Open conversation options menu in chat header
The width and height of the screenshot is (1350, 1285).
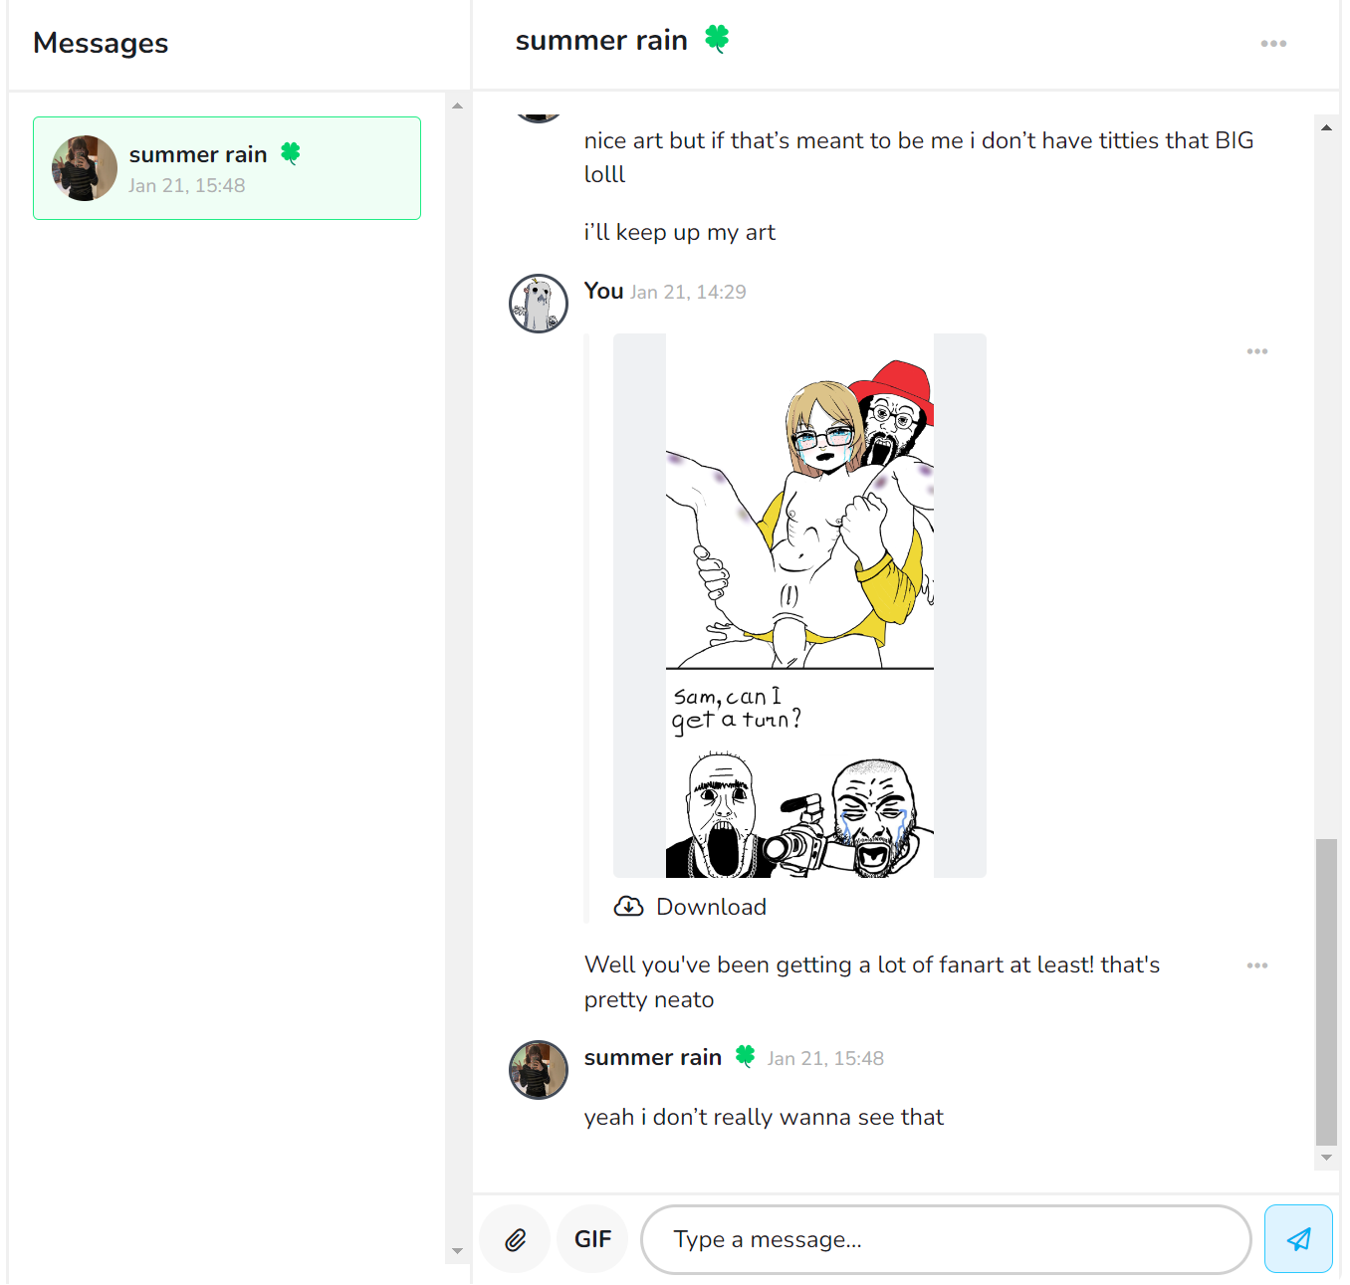[x=1273, y=44]
